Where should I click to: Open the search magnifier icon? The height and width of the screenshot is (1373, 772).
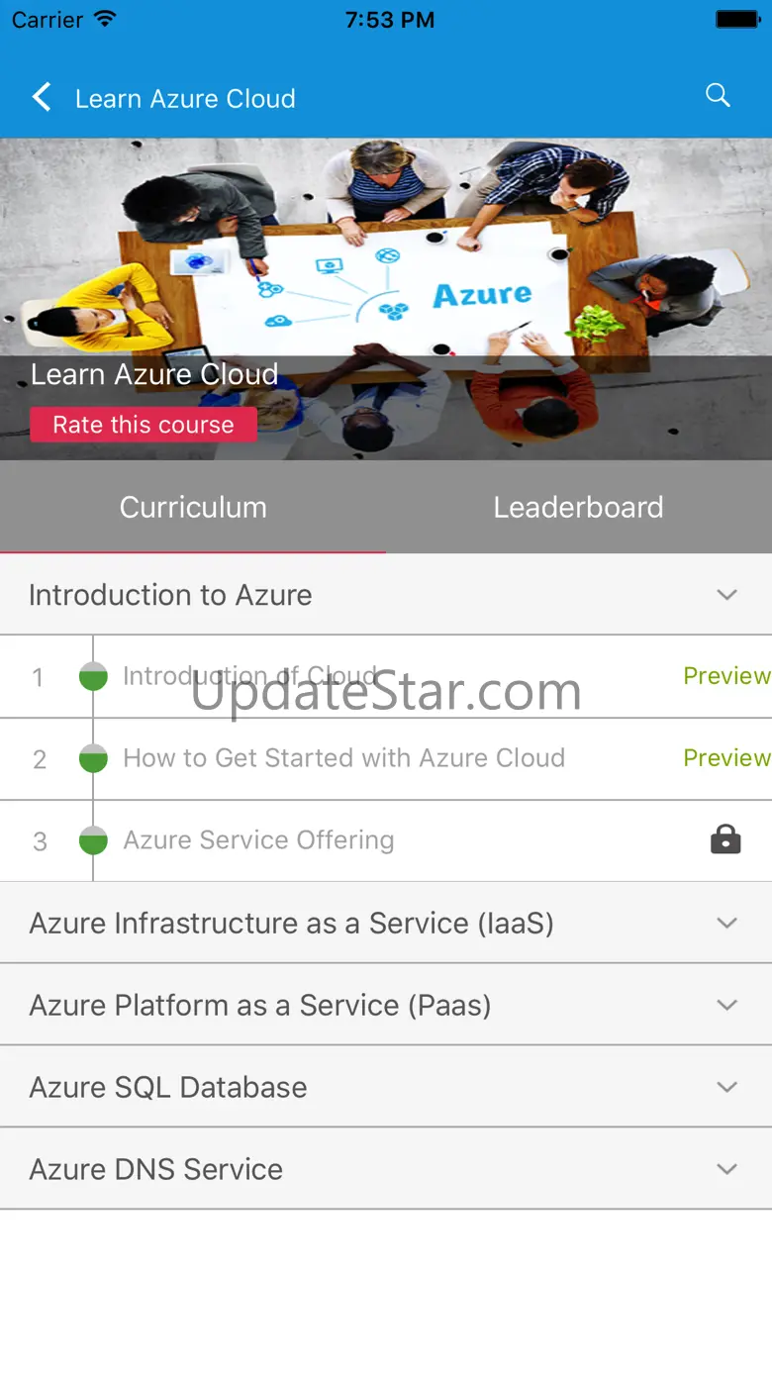point(718,95)
